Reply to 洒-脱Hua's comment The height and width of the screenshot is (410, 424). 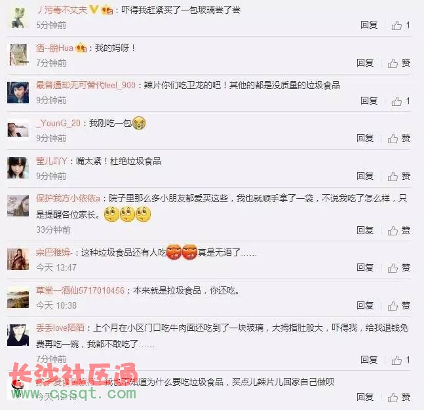tap(365, 63)
